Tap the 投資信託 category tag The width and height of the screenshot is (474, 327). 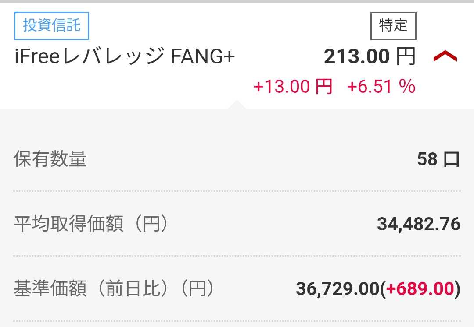52,25
